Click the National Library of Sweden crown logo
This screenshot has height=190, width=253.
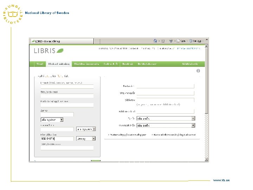click(x=13, y=14)
